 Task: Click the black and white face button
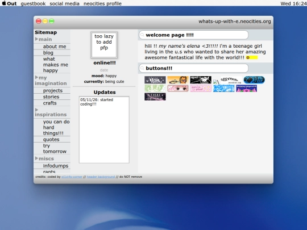[201, 80]
